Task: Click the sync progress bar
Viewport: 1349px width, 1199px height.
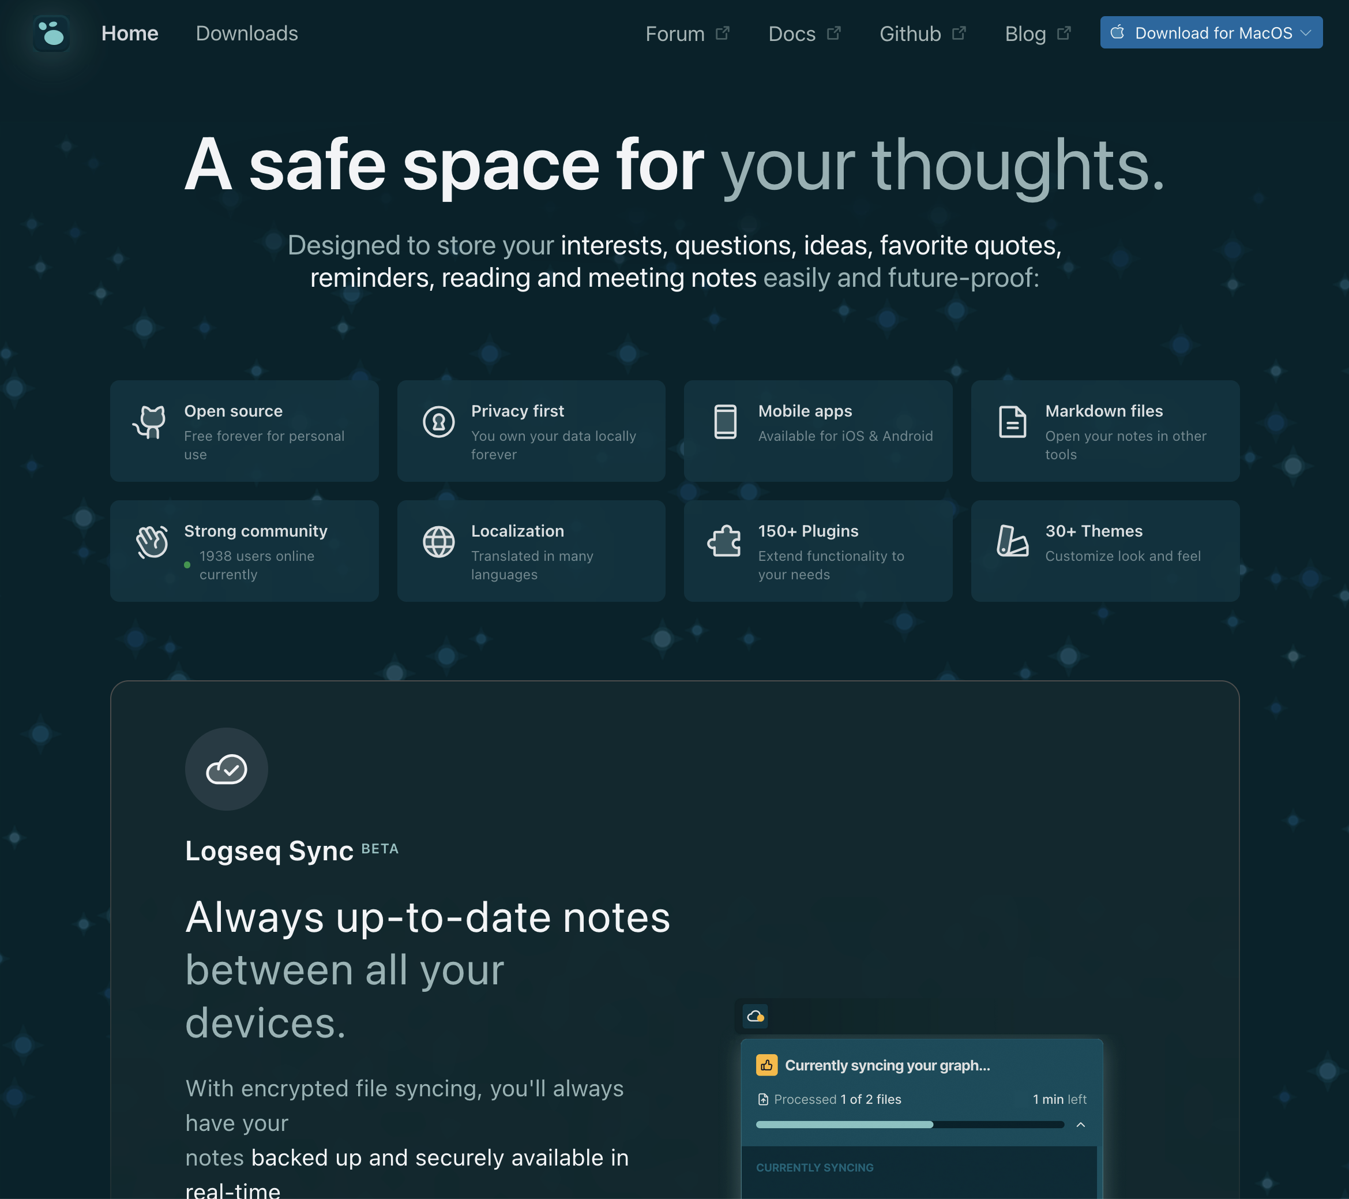Action: [910, 1125]
